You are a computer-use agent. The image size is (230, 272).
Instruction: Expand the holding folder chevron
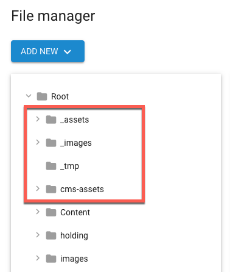click(x=38, y=235)
